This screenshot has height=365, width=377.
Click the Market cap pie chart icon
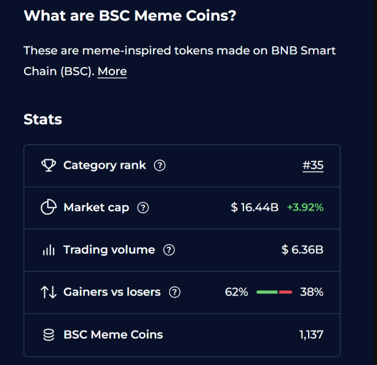pos(48,207)
